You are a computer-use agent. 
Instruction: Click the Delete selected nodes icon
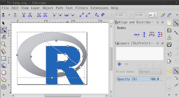pyautogui.click(x=15, y=15)
